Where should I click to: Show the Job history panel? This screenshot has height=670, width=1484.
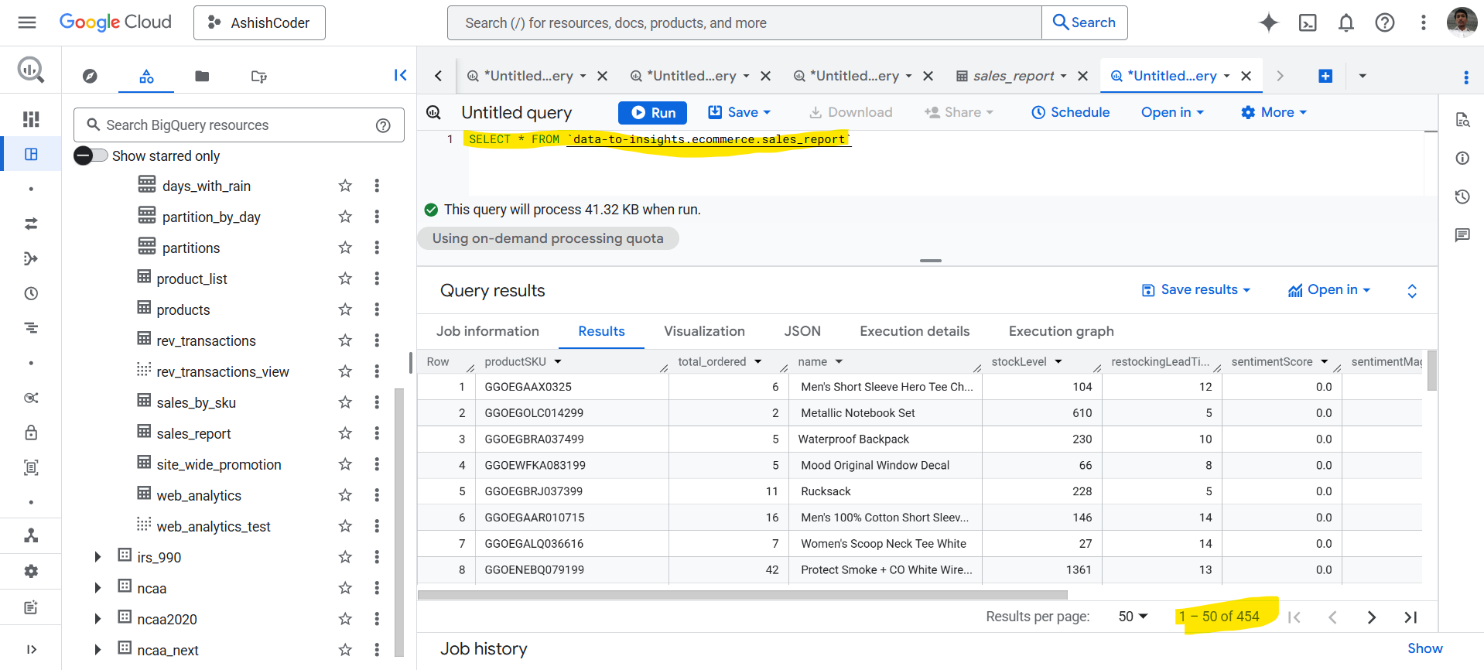pos(1424,648)
